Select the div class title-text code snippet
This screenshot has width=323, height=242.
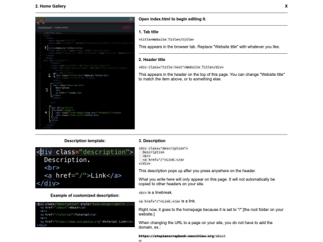click(181, 67)
